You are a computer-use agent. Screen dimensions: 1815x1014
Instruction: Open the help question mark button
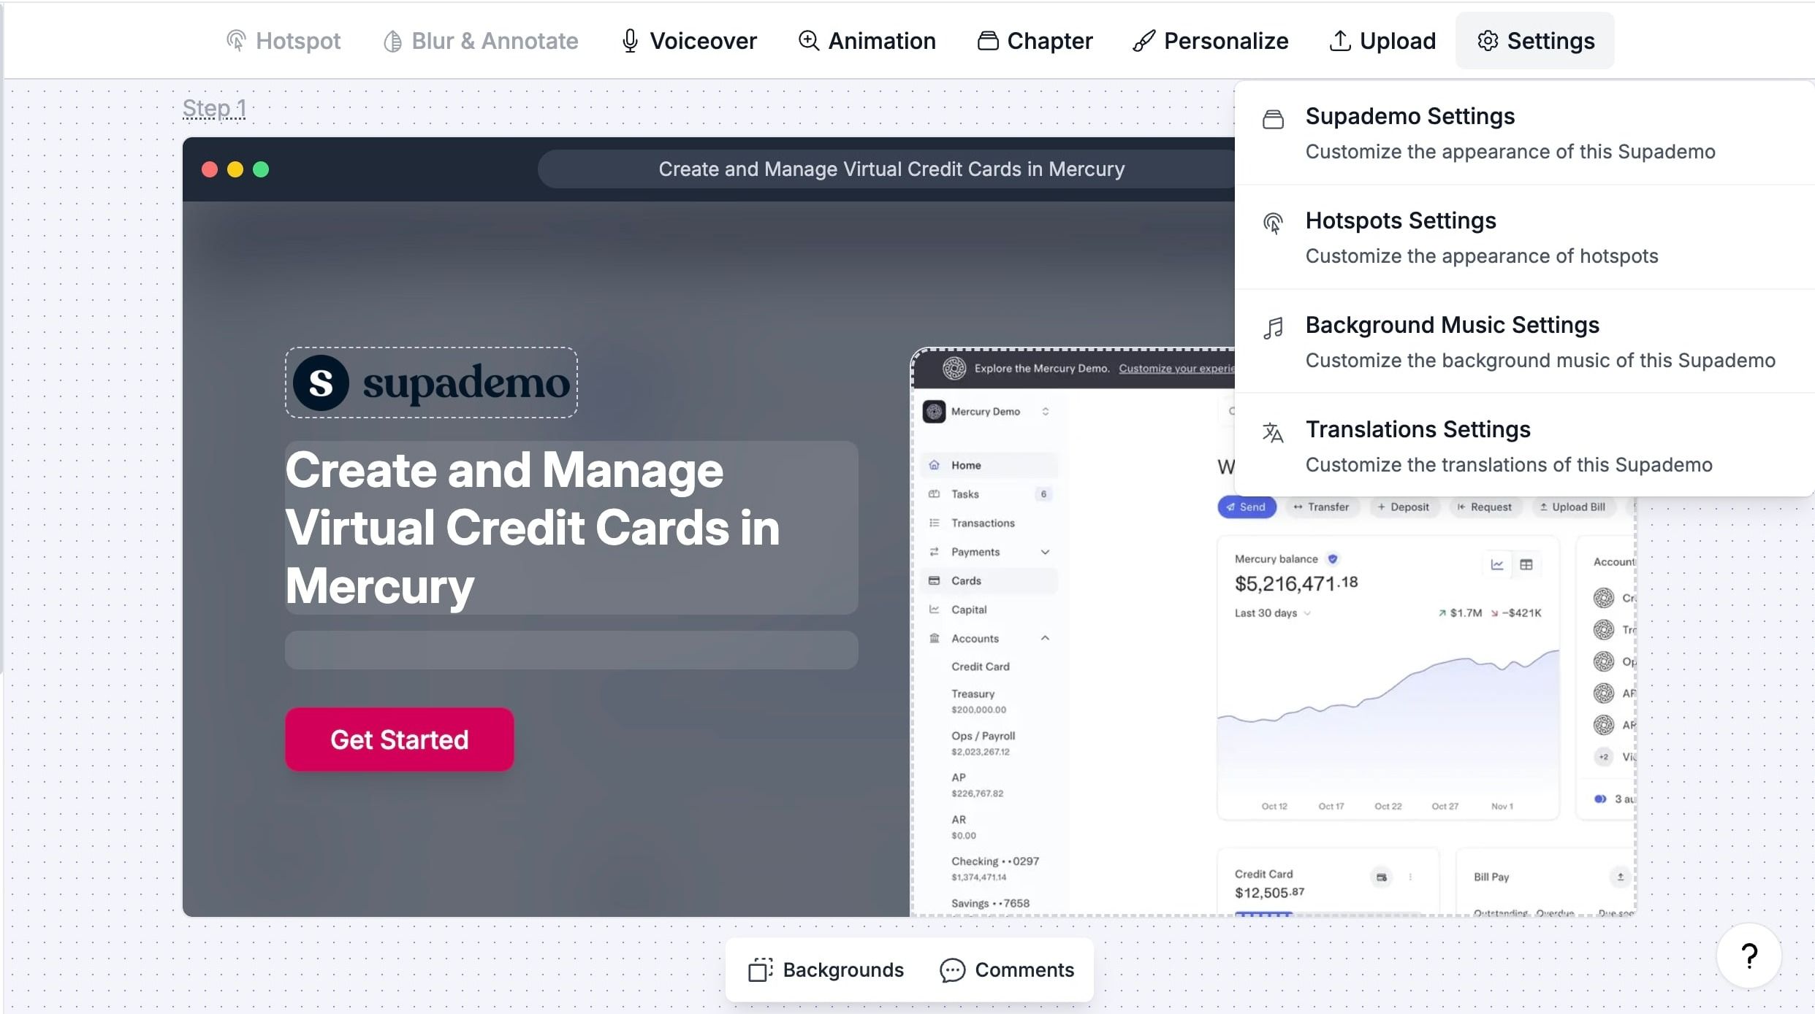coord(1749,956)
